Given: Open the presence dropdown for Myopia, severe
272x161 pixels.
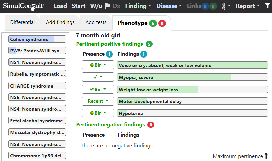Looking at the screenshot, I should (98, 77).
